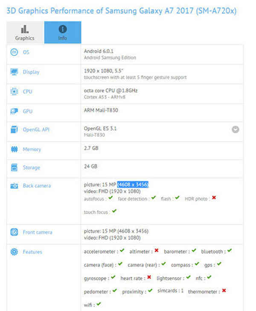This screenshot has height=311, width=256.
Task: Click the Features label
Action: pyautogui.click(x=32, y=252)
